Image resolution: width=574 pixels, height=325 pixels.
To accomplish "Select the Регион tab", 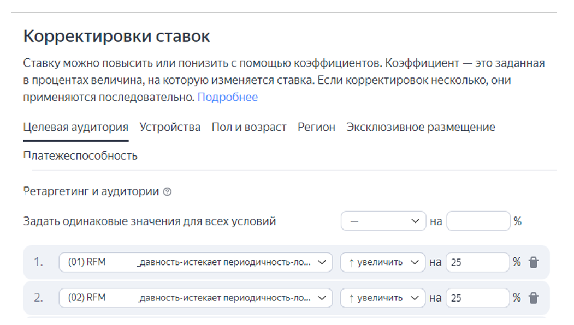I will (316, 128).
